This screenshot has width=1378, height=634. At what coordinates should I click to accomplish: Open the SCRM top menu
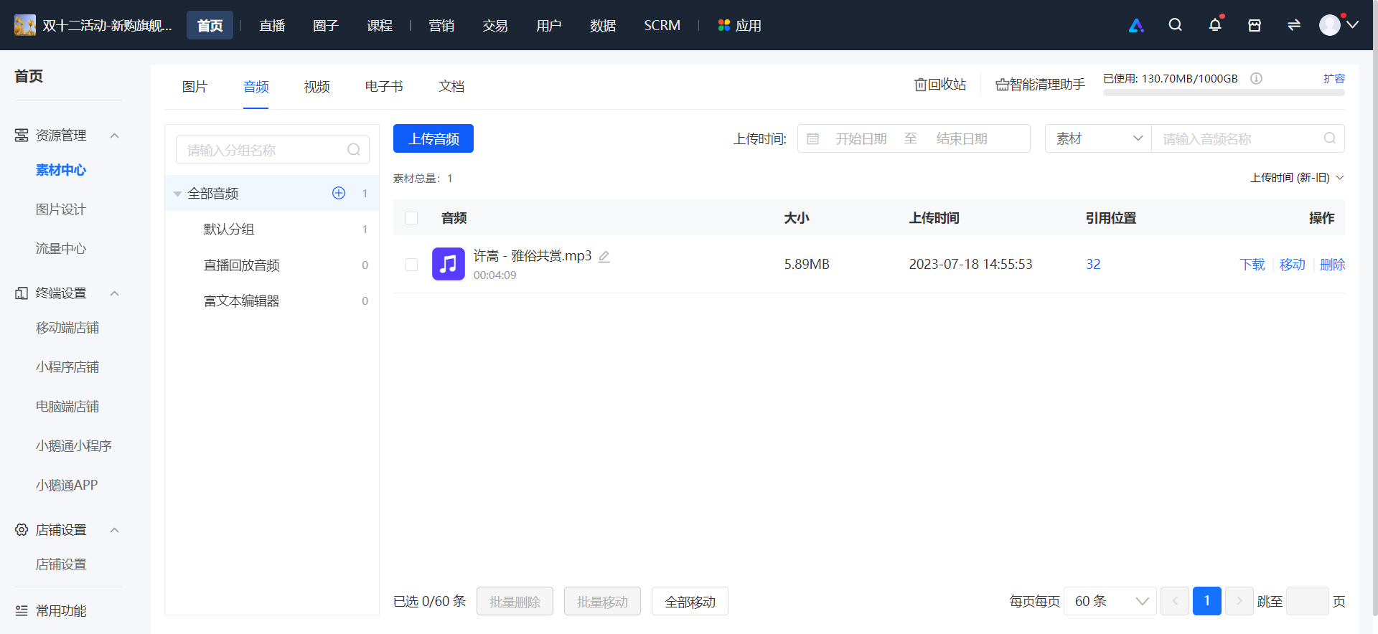662,26
